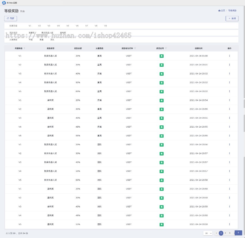Open actions menu for V1 盈利奖 团队 row
This screenshot has width=245, height=238.
229,189
